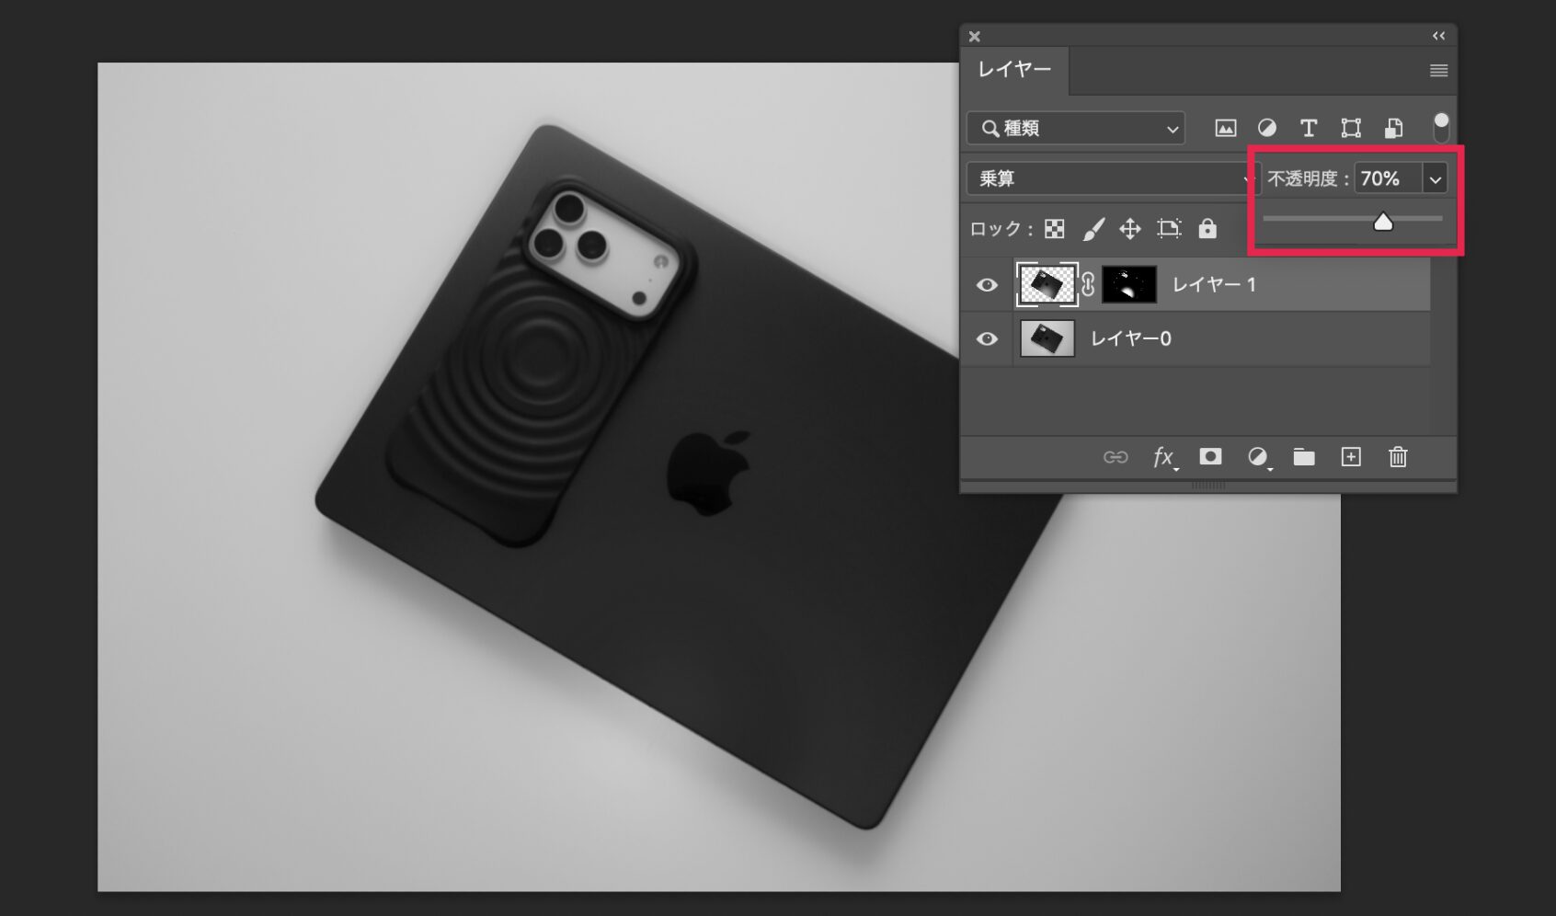Delete layer with trash icon

[1398, 457]
